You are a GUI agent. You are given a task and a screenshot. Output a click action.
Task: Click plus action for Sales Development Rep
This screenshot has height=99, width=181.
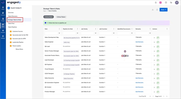[154, 38]
